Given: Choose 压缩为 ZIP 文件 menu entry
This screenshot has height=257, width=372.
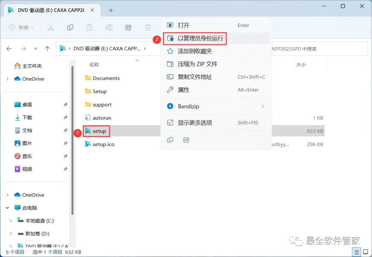Looking at the screenshot, I should coord(216,64).
